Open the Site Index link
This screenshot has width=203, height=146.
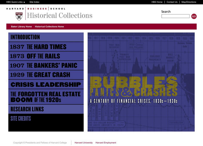coord(34,2)
